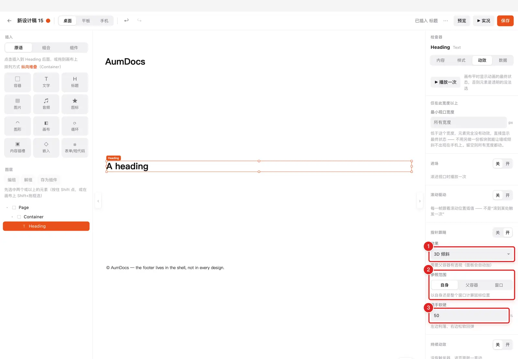Insert a 内容插槽 content slot
This screenshot has height=359, width=518.
(x=17, y=148)
